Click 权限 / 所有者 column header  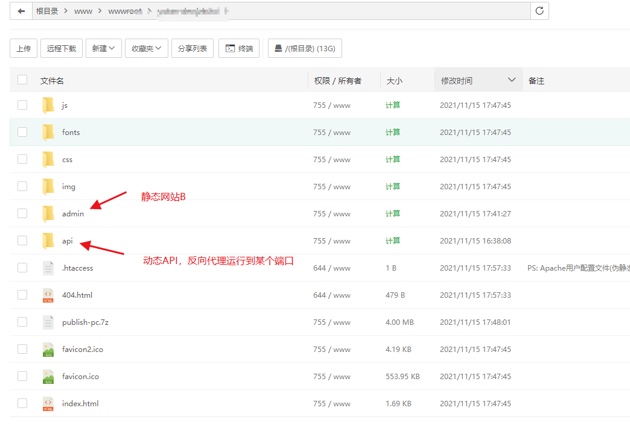[337, 81]
